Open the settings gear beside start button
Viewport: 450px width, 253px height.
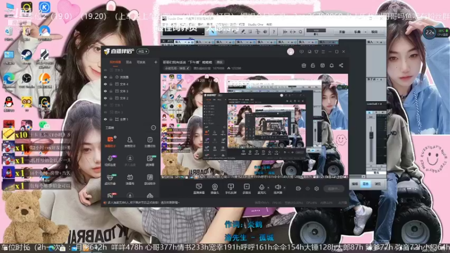317,188
